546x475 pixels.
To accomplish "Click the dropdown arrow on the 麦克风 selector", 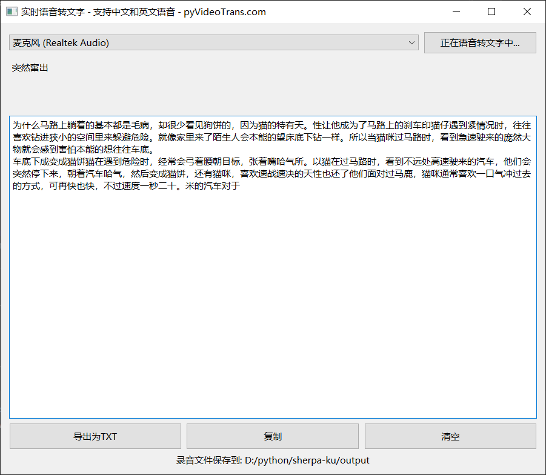I will [x=411, y=42].
